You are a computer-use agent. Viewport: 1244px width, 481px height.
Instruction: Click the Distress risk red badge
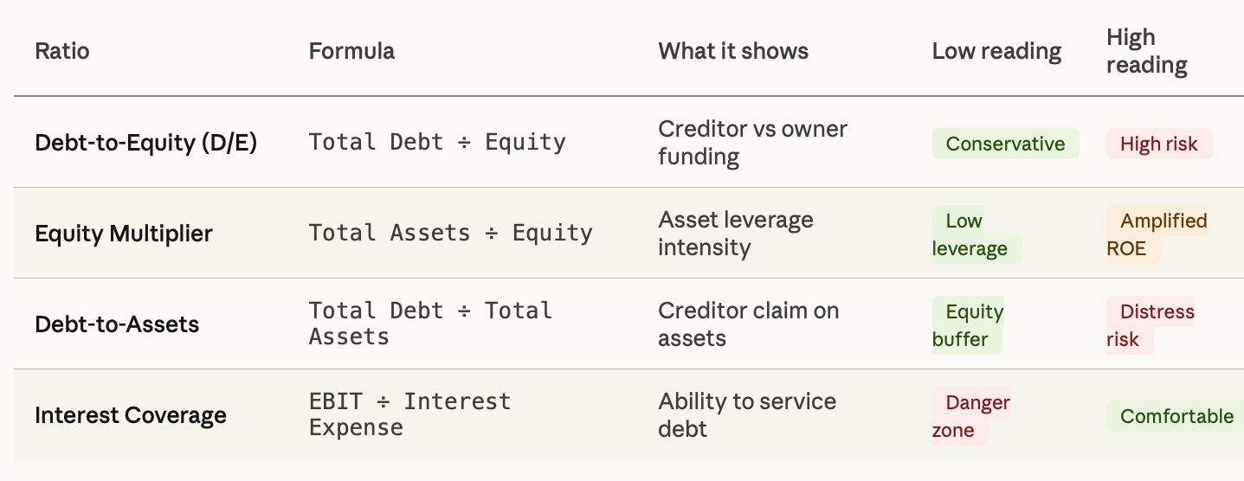(1151, 325)
